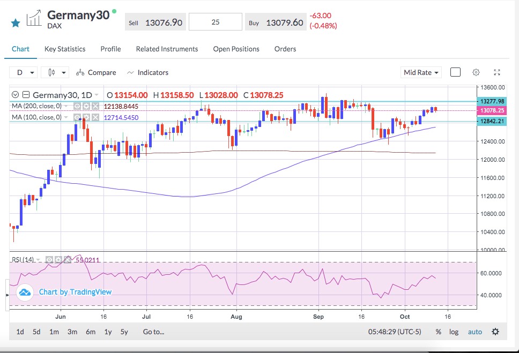Image resolution: width=519 pixels, height=353 pixels.
Task: Hide the MA 100 indicator line
Action: [77, 117]
